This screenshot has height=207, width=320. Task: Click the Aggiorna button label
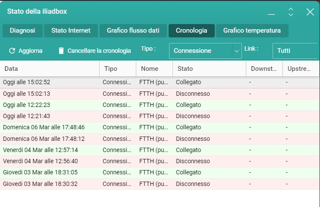(x=31, y=51)
